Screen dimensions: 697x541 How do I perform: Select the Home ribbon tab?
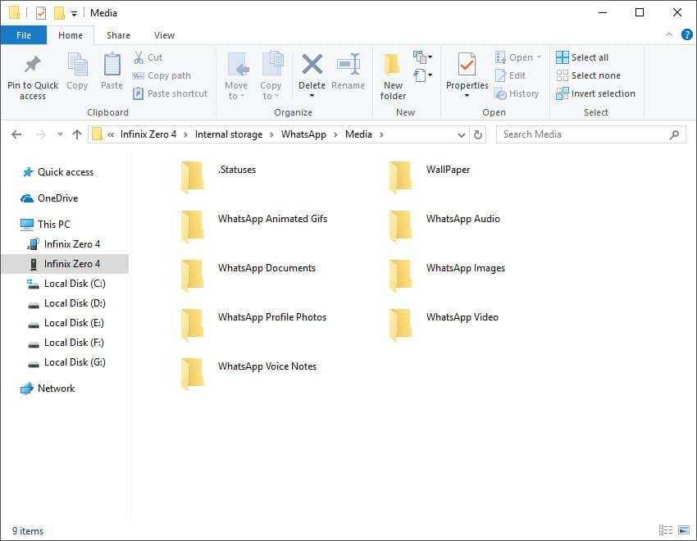(71, 35)
